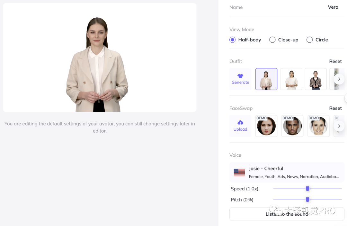Show more FaceSwap faces with right arrow

click(339, 126)
